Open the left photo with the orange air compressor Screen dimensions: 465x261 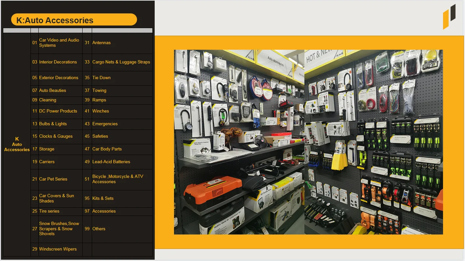click(239, 142)
